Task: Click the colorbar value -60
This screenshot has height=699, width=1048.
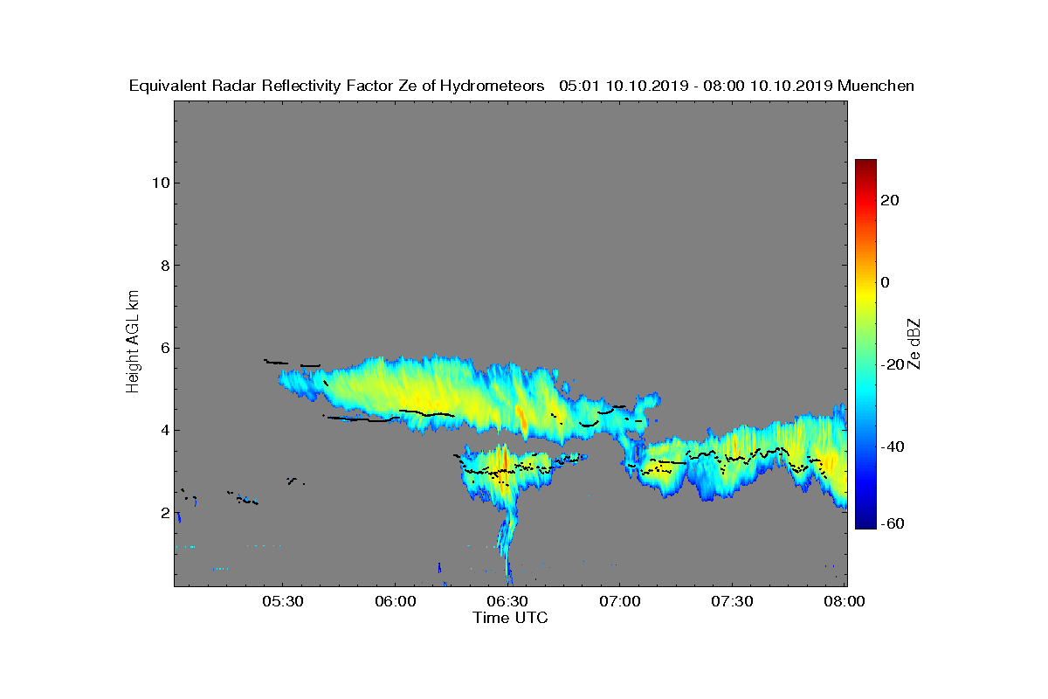Action: pos(893,523)
